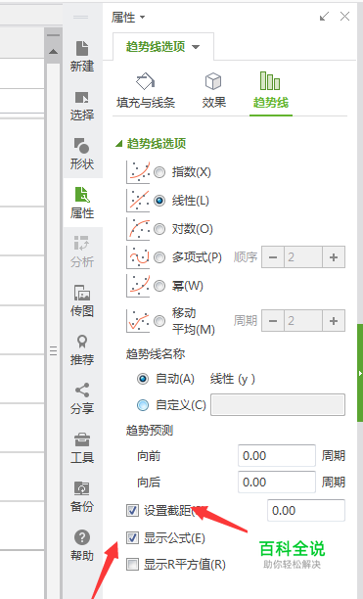Switch to the 效果 tab
This screenshot has width=363, height=599.
tap(213, 91)
